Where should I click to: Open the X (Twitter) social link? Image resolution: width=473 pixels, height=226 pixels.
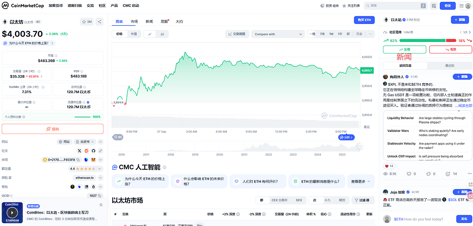pyautogui.click(x=80, y=151)
